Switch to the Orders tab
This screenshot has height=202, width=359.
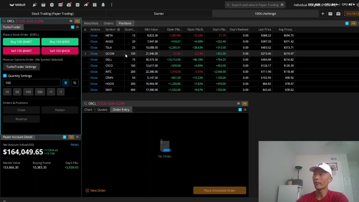pyautogui.click(x=109, y=23)
